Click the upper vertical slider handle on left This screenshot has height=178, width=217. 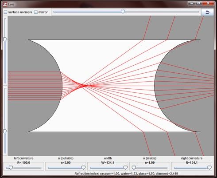(x=5, y=40)
